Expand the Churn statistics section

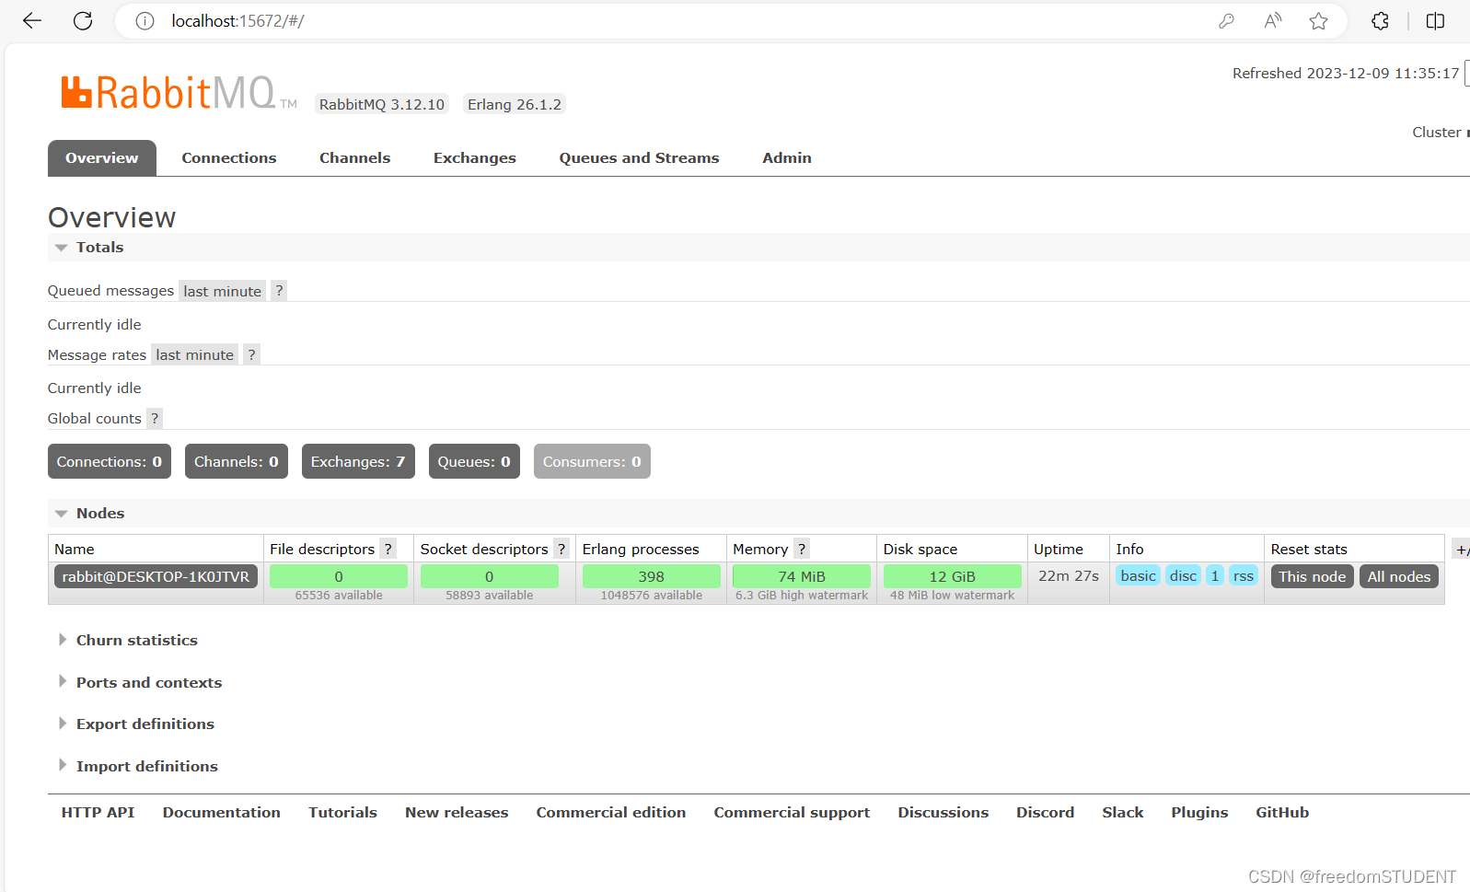coord(136,641)
